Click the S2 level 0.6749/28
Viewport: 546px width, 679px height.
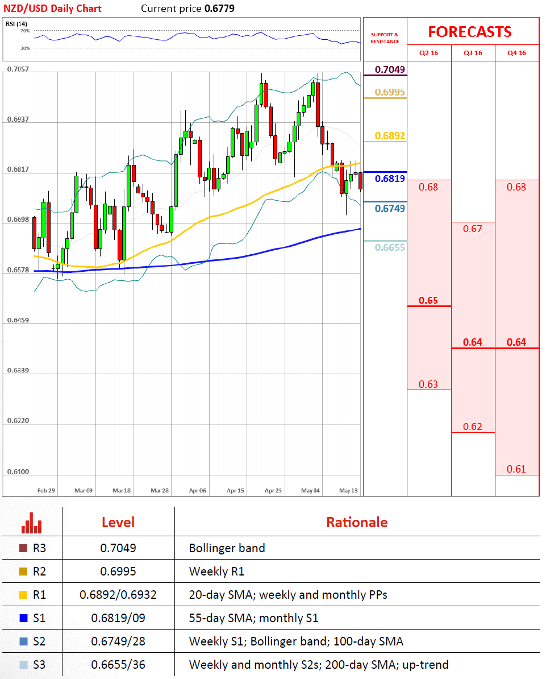118,641
